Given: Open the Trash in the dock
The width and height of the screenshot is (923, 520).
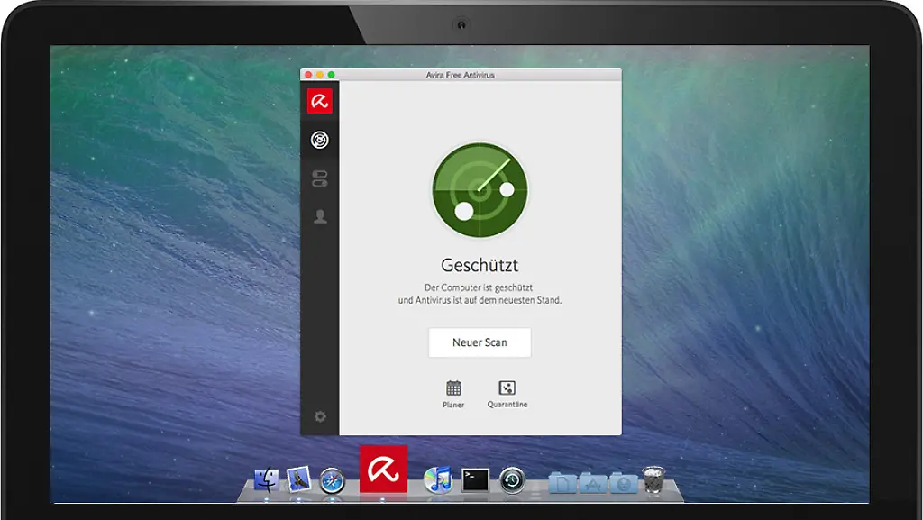Looking at the screenshot, I should click(653, 480).
